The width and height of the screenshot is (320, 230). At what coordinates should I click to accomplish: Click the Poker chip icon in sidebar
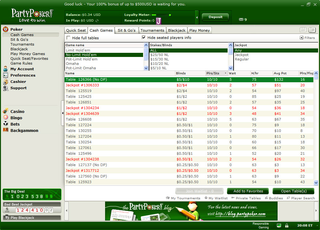5,29
